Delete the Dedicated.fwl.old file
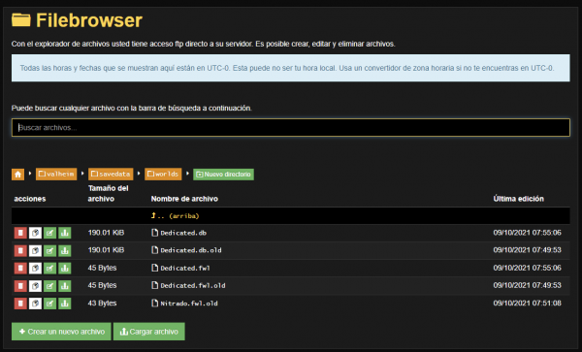This screenshot has width=582, height=352. (20, 286)
